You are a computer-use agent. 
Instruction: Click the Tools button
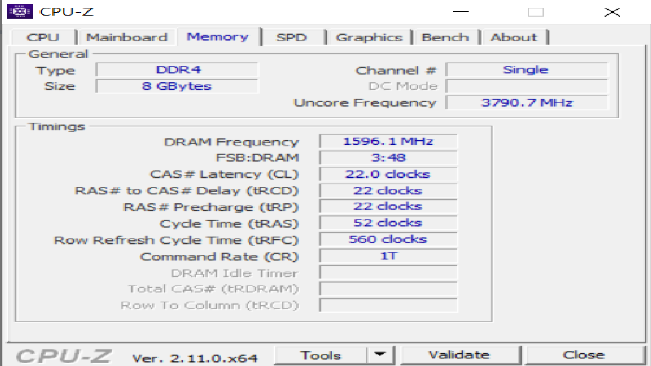320,355
